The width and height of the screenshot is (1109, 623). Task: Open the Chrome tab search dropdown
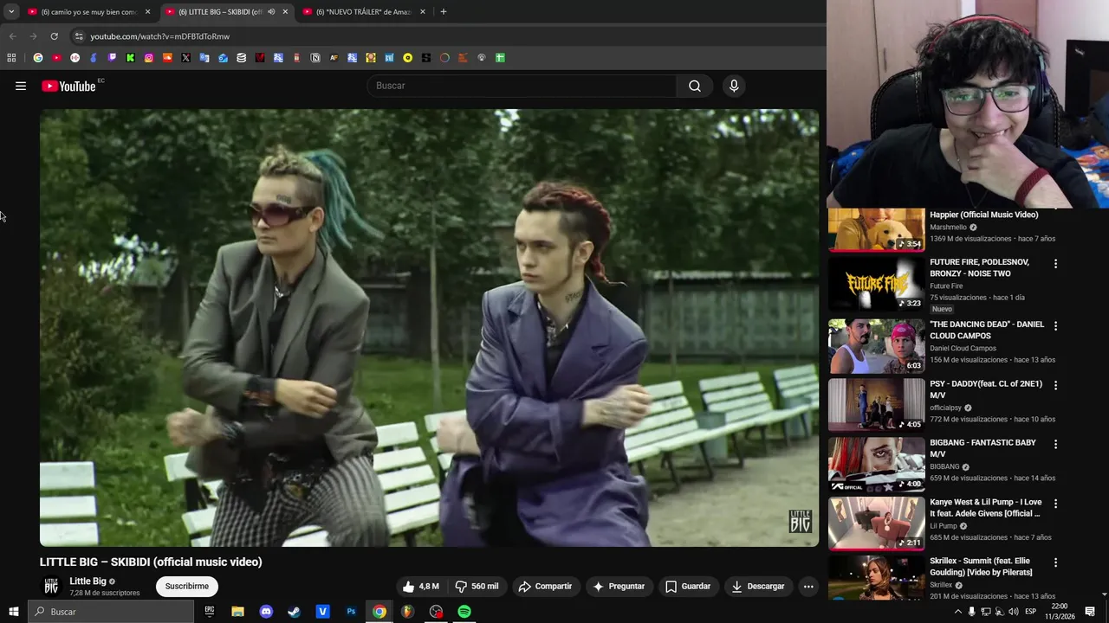(x=11, y=11)
